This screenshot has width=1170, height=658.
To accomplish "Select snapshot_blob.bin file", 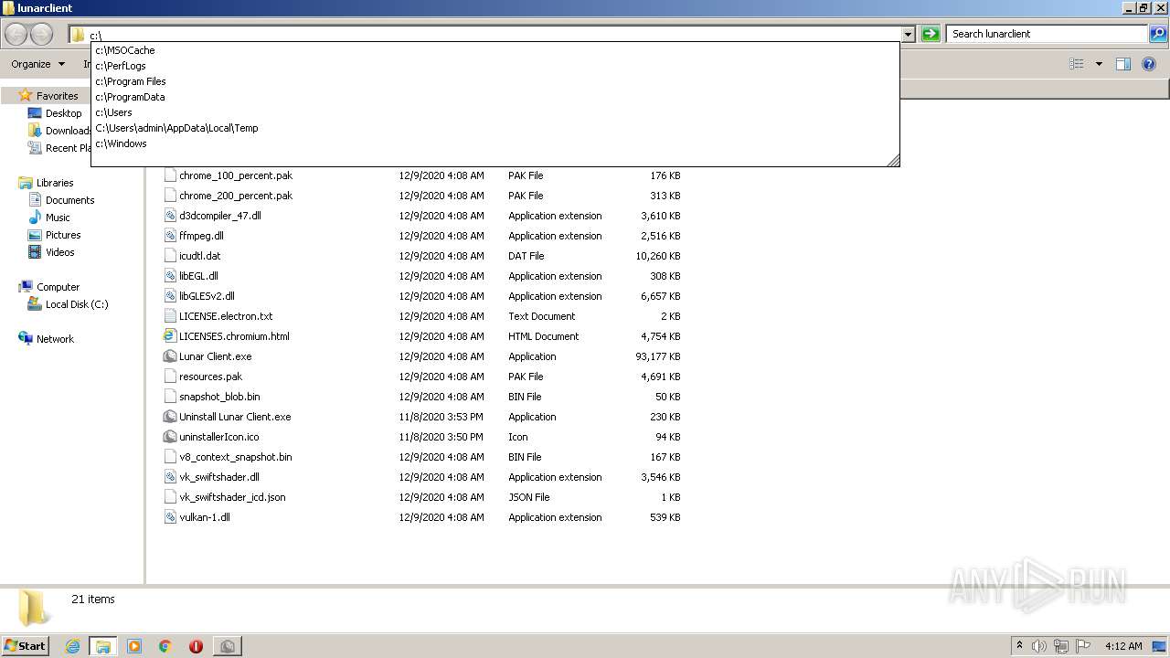I will pyautogui.click(x=219, y=397).
